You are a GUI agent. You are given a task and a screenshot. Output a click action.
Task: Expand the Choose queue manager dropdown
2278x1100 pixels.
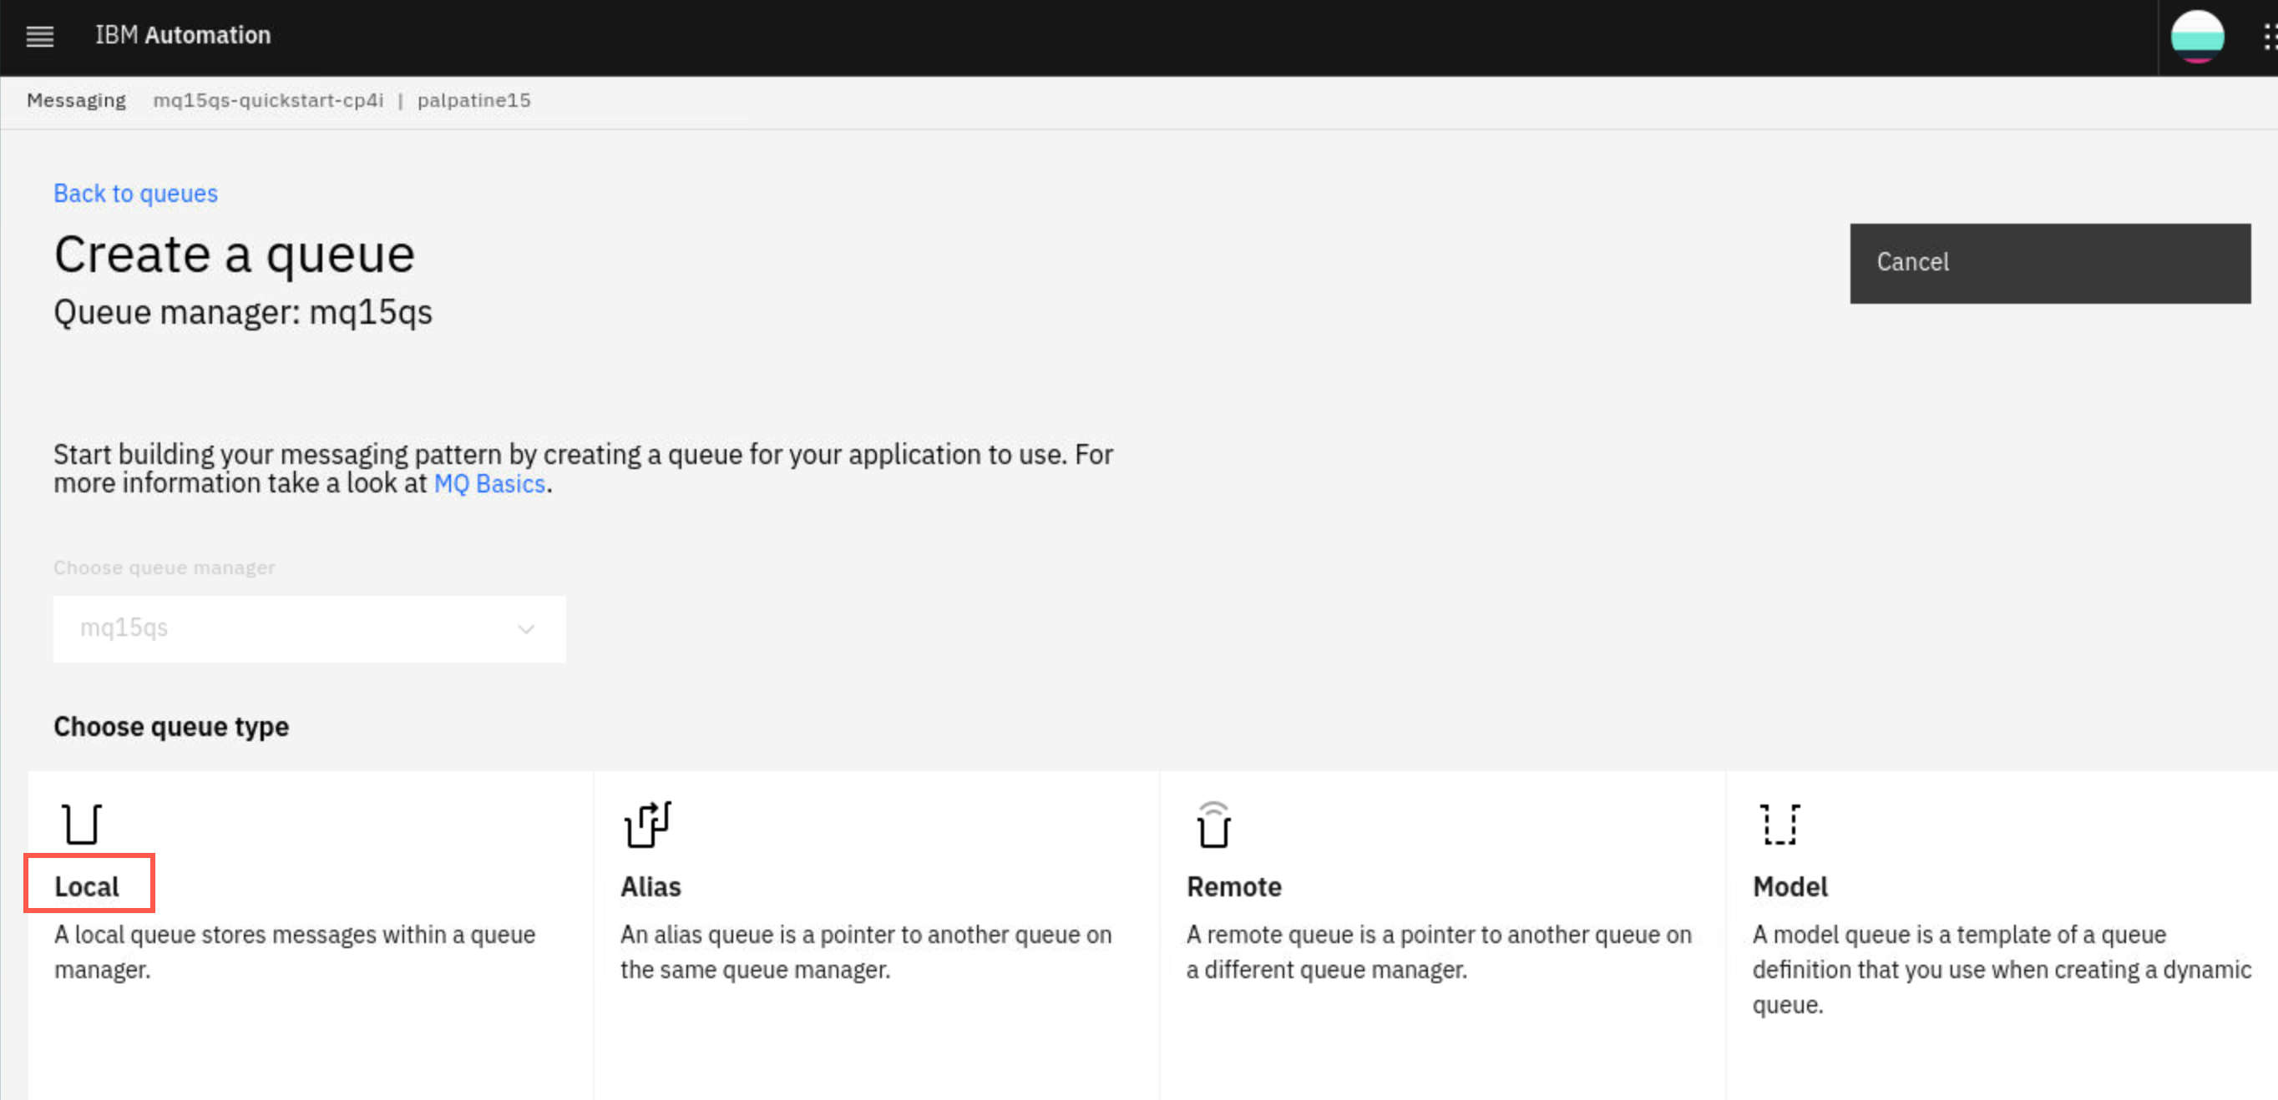310,628
